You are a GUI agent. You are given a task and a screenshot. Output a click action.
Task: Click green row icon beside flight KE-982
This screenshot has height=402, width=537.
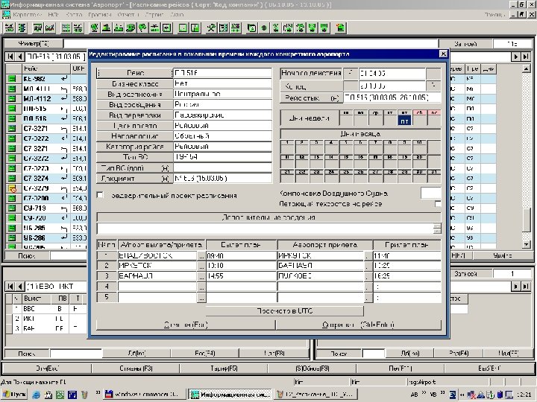(x=12, y=79)
